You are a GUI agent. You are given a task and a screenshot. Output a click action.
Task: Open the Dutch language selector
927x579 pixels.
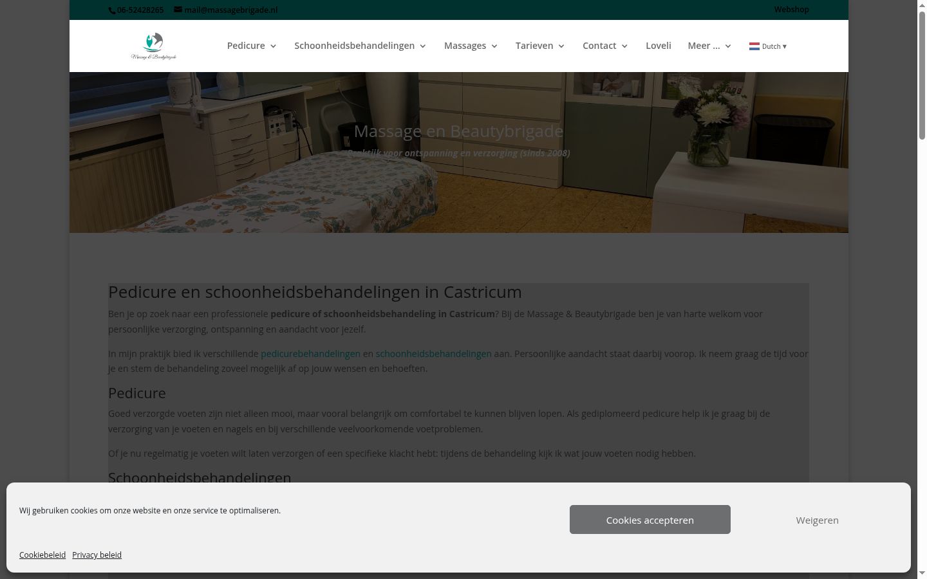pos(768,46)
